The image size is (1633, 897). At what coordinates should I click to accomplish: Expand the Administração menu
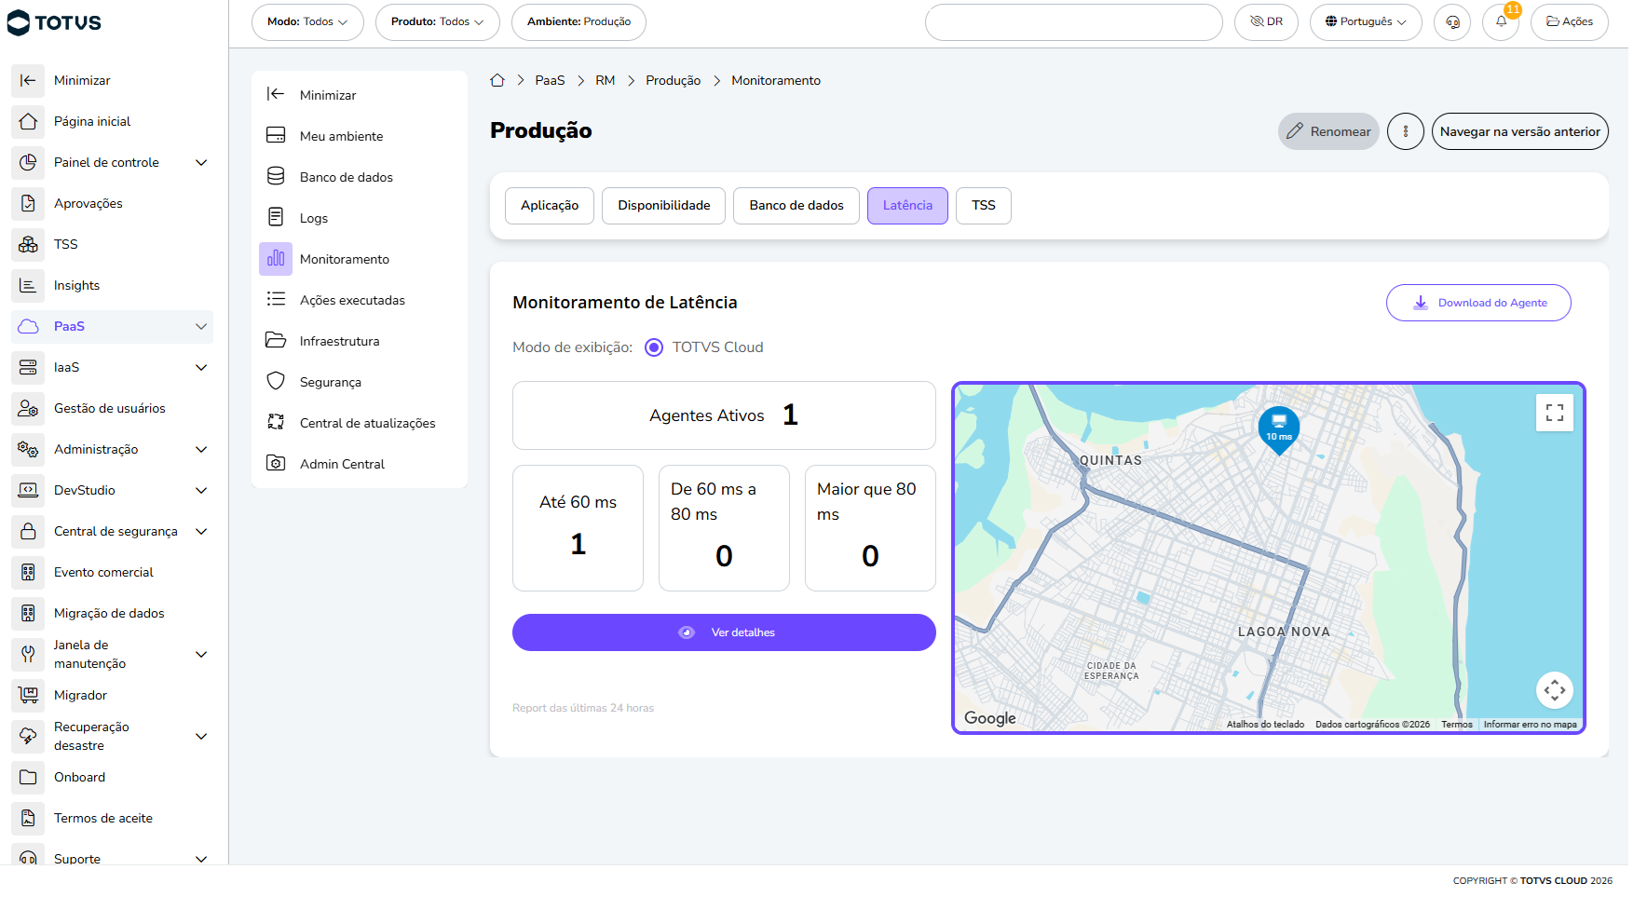pyautogui.click(x=201, y=449)
